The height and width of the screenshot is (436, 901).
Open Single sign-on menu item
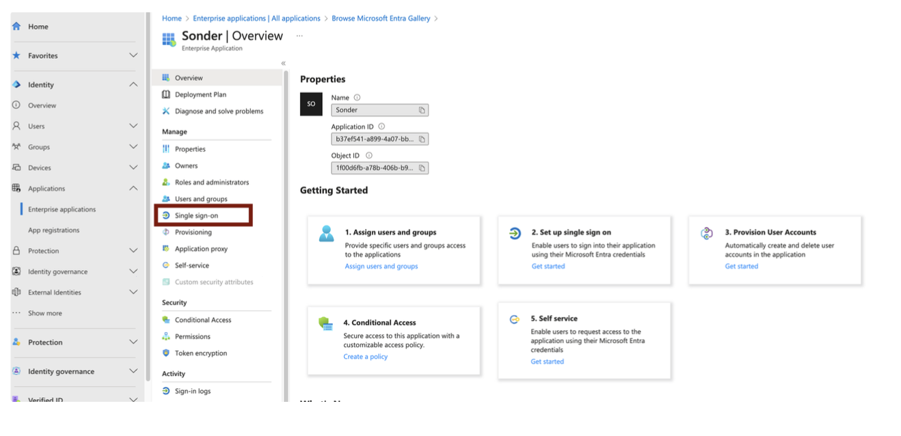coord(196,215)
